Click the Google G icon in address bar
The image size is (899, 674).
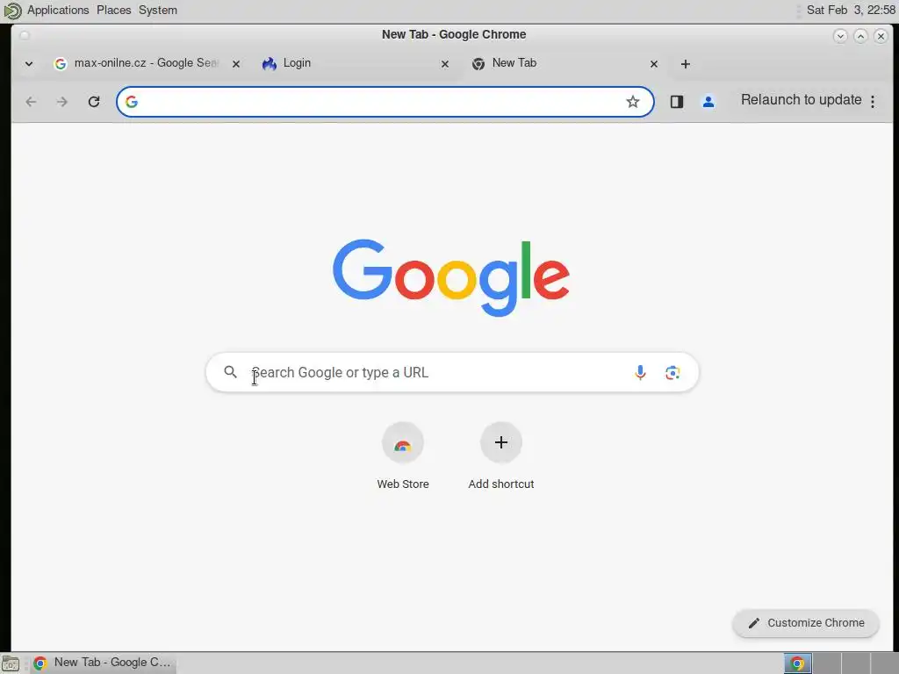[132, 102]
